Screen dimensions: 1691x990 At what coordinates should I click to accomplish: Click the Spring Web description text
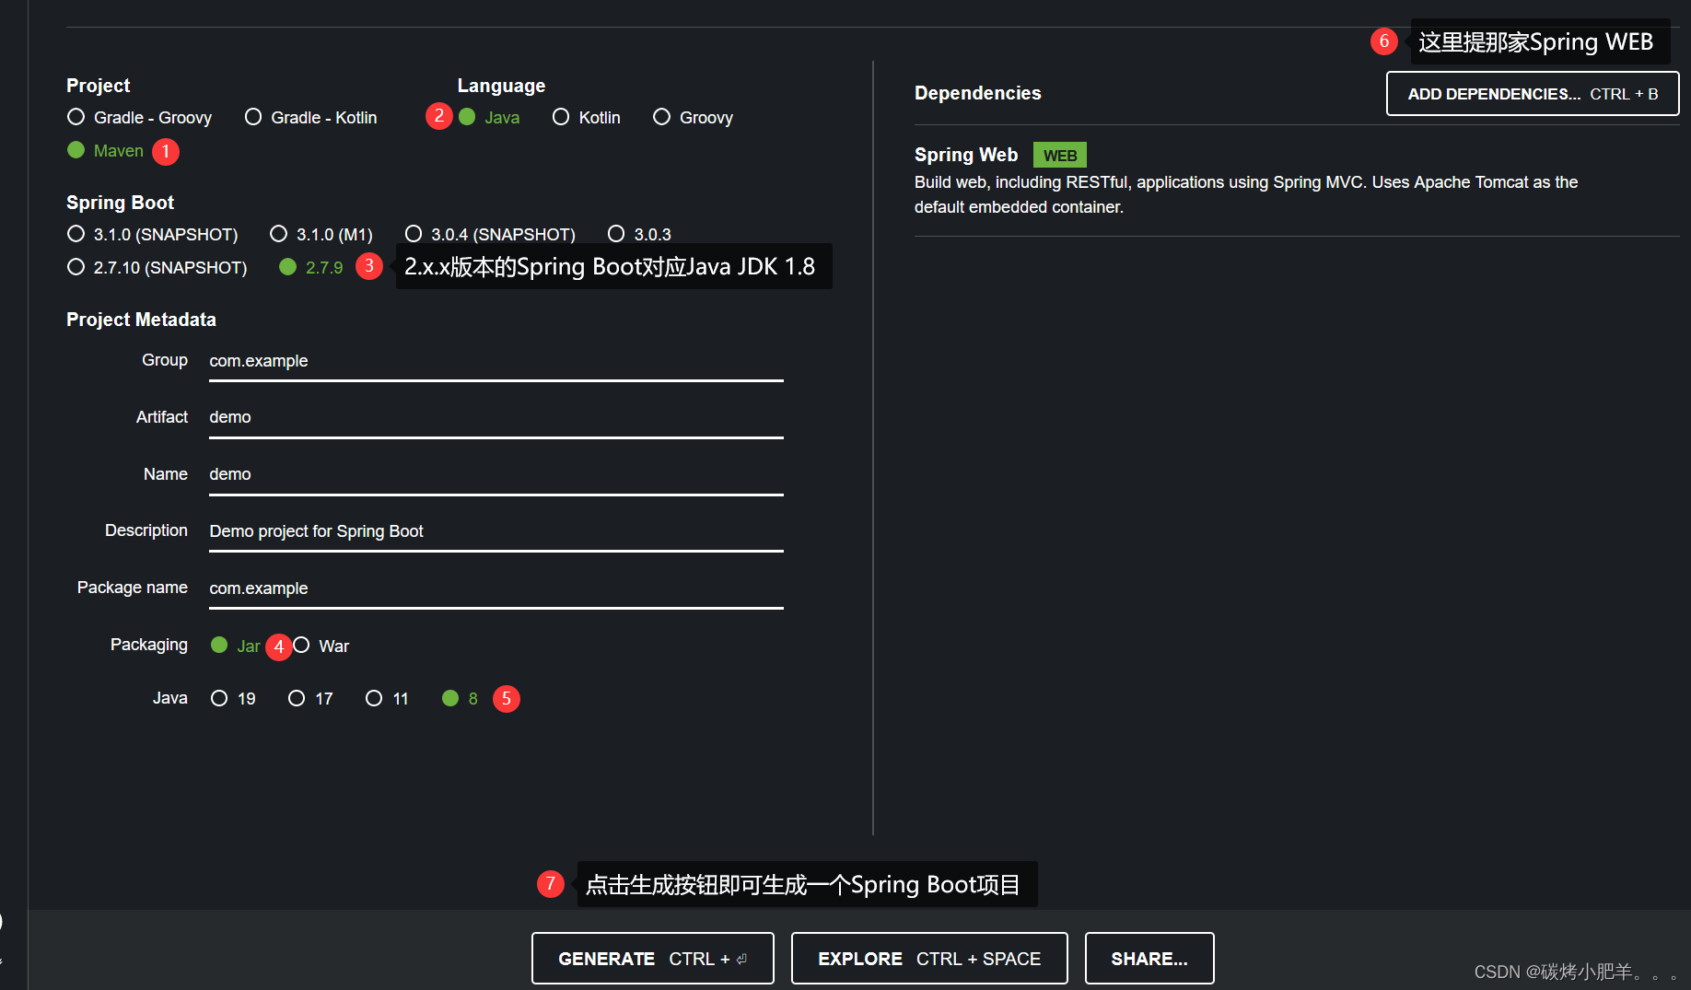click(1246, 194)
